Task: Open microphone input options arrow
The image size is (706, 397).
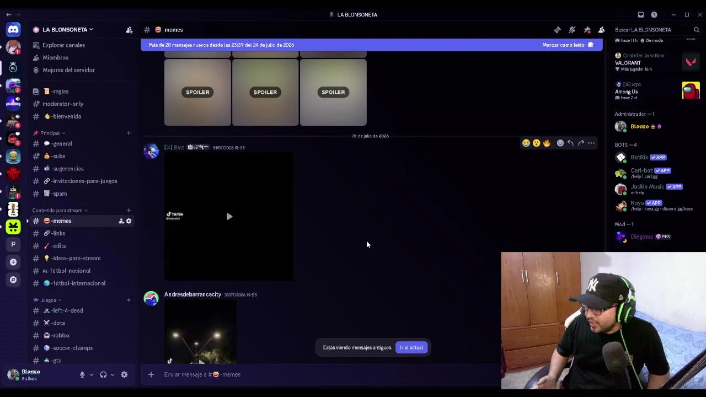Action: tap(92, 374)
